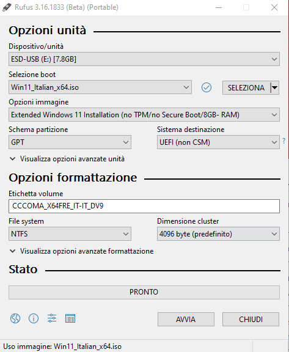
Task: Close the Rufus window
Action: click(x=274, y=7)
